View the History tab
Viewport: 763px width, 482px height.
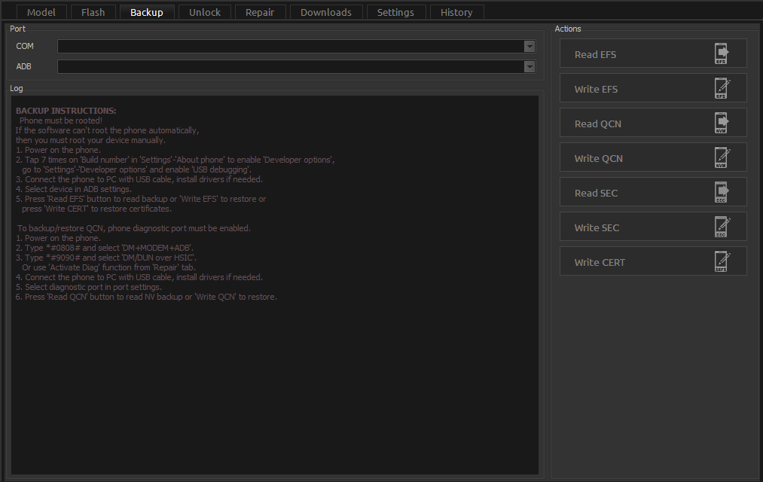(456, 12)
